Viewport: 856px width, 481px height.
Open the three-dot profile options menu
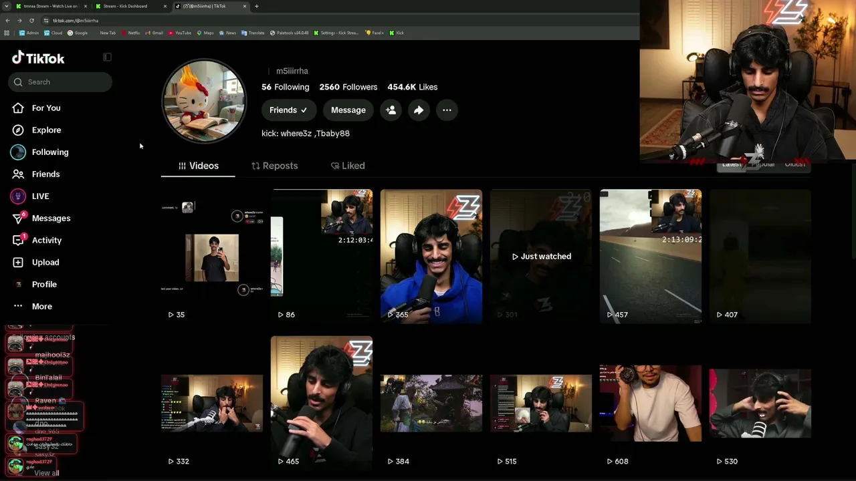tap(447, 110)
